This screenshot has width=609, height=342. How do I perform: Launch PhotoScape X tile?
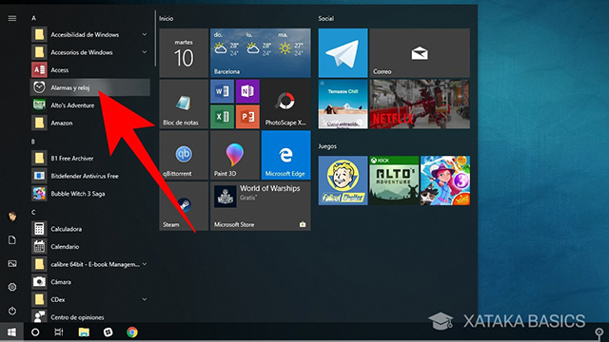pyautogui.click(x=285, y=104)
